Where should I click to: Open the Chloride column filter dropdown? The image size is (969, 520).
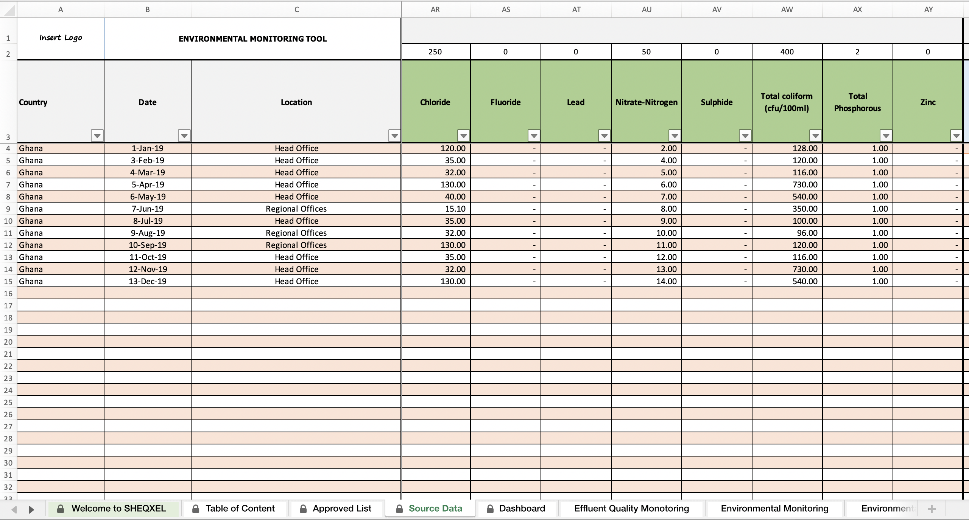point(463,136)
